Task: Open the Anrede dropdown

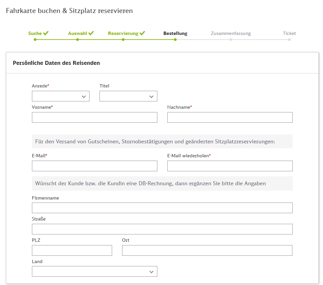Action: [x=61, y=96]
